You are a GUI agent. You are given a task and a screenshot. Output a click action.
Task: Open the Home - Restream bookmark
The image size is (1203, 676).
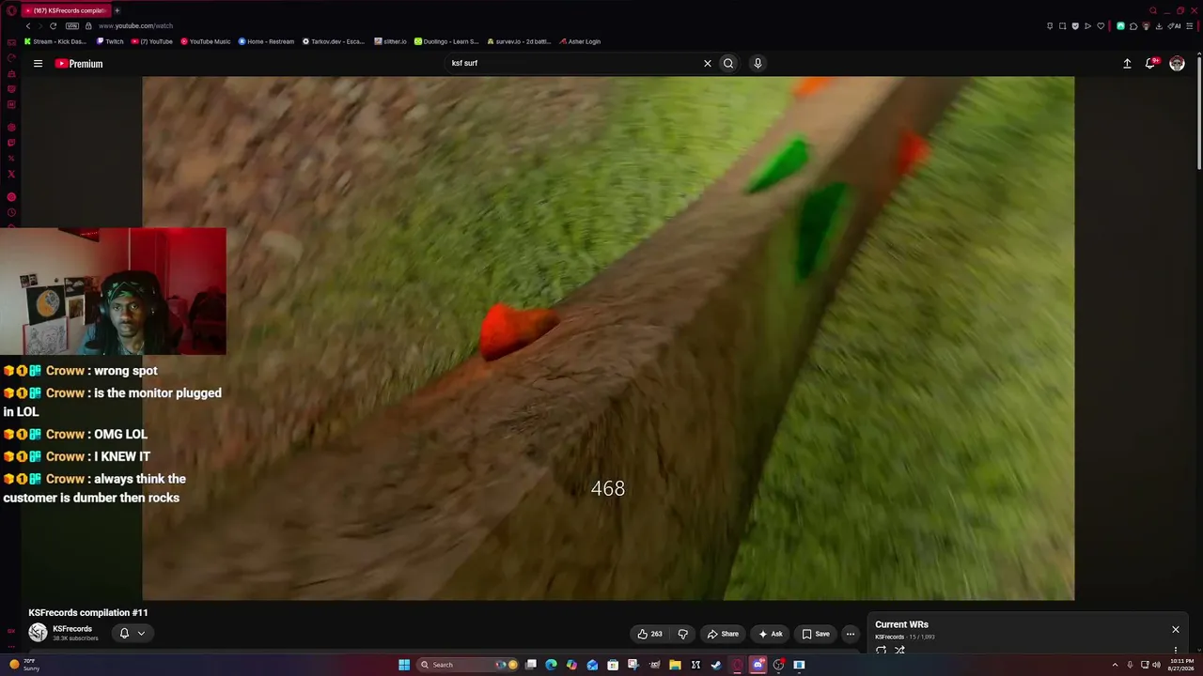[266, 41]
